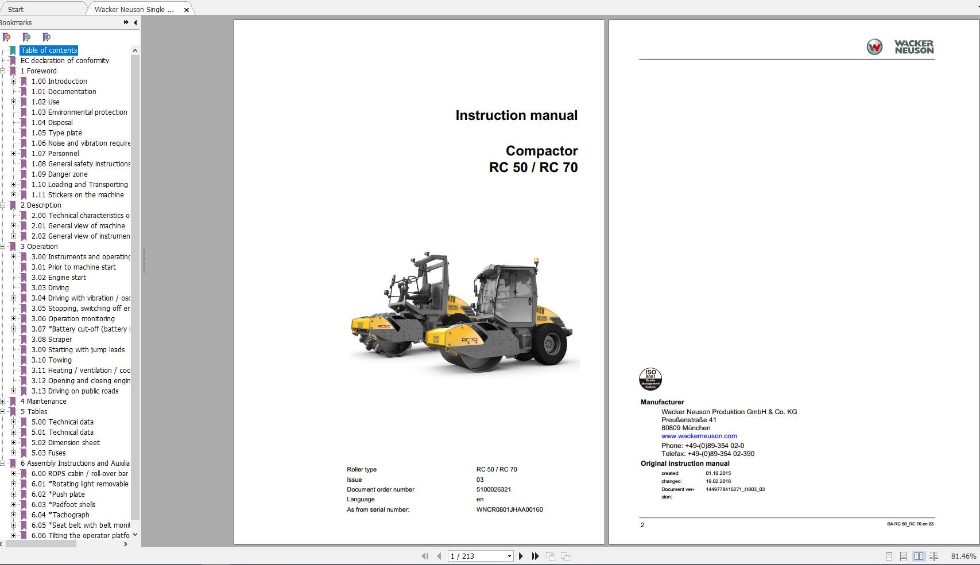Viewport: 980px width, 565px height.
Task: Expand the 6.00 ROPS cabin bookmark
Action: [13, 474]
